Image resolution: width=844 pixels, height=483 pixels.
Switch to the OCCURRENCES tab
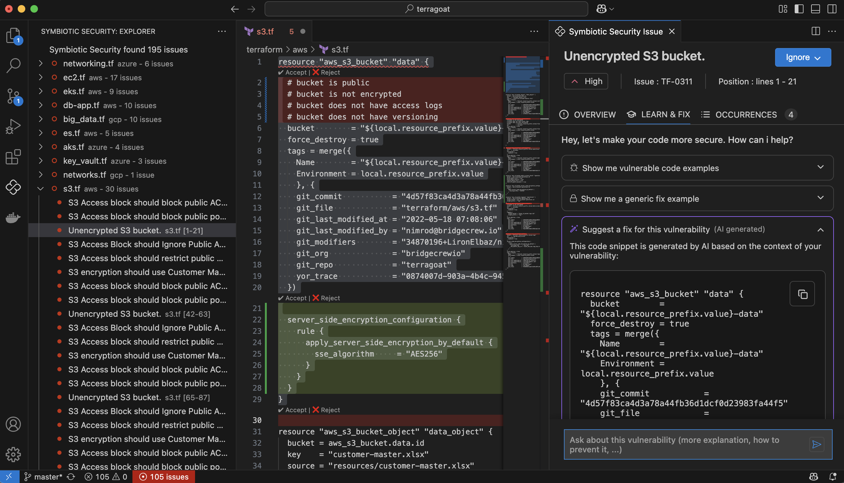(x=749, y=114)
